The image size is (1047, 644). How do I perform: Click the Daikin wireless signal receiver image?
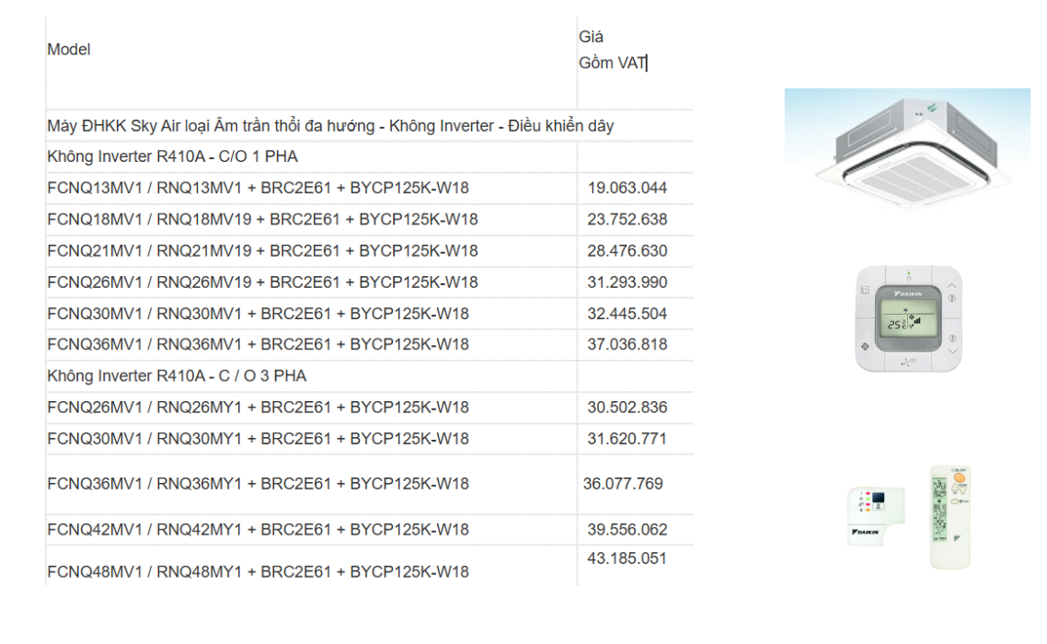[875, 516]
